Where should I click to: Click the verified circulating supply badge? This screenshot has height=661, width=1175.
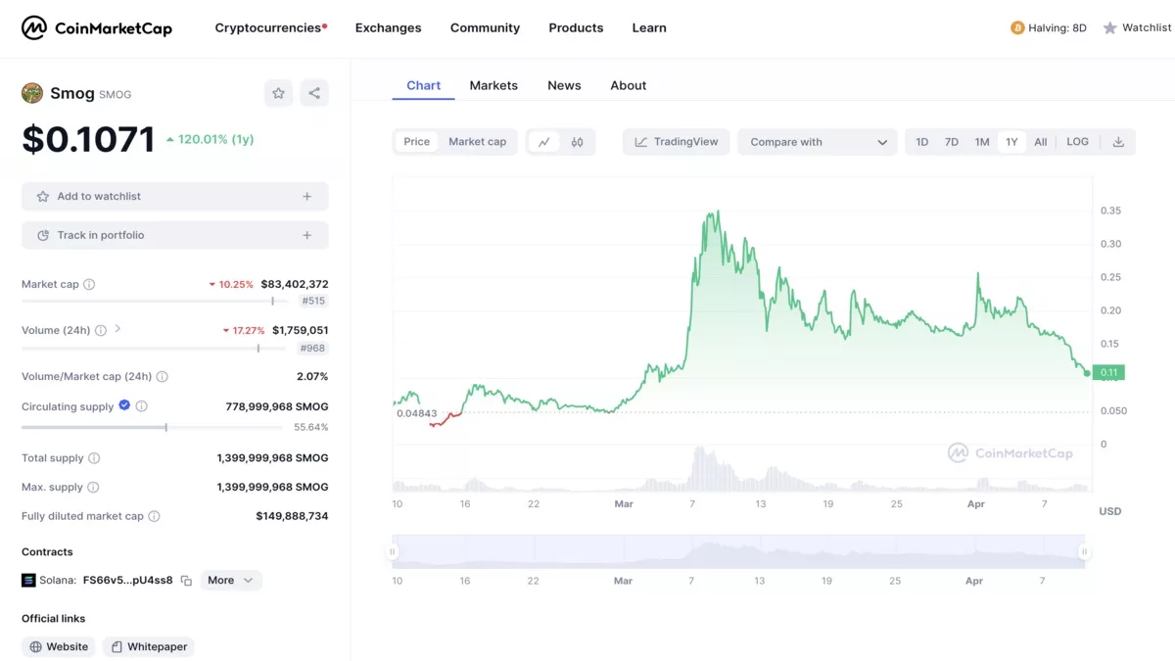pyautogui.click(x=124, y=405)
